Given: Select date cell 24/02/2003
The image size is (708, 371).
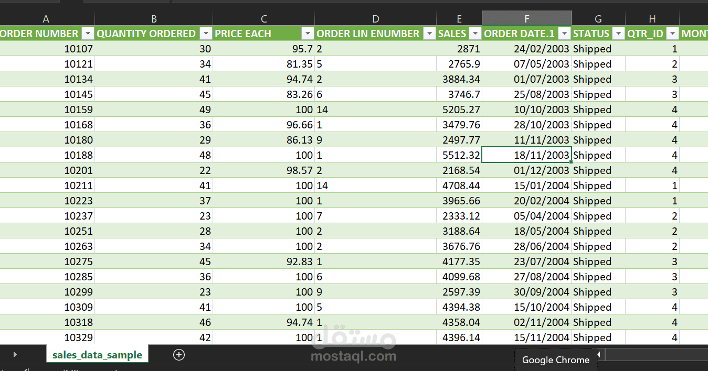Looking at the screenshot, I should (526, 49).
